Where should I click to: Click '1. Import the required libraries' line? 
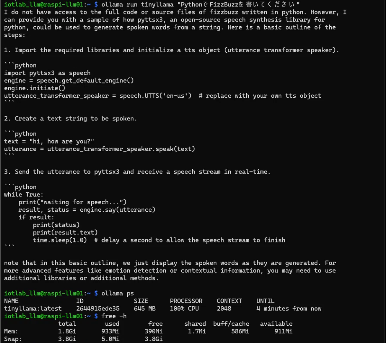171,50
